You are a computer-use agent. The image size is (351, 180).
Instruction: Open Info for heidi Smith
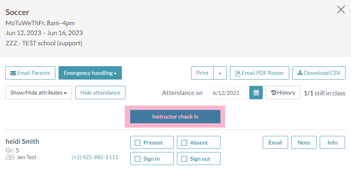[332, 143]
